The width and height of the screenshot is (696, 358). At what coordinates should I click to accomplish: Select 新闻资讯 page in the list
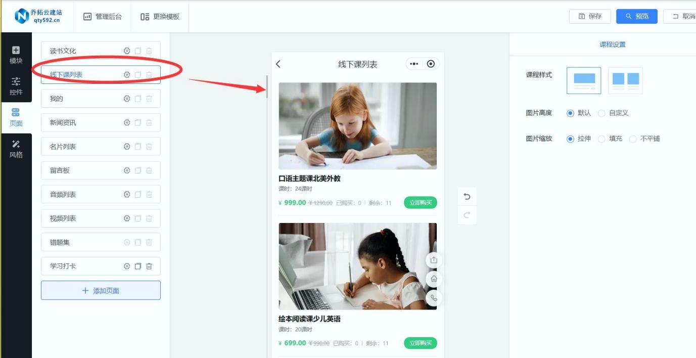(63, 123)
